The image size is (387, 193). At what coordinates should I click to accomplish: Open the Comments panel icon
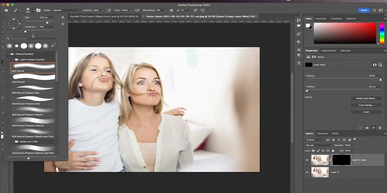[299, 27]
